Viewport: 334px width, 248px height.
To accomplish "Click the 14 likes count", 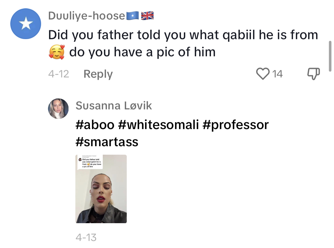I will coord(277,74).
